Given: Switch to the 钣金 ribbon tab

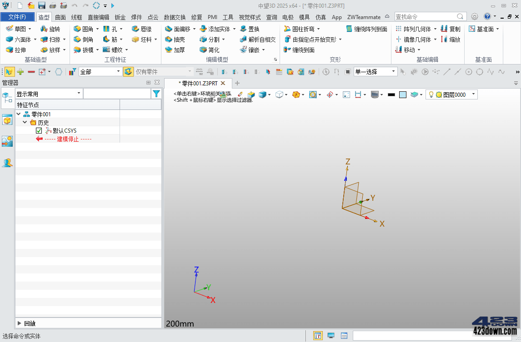Looking at the screenshot, I should 120,17.
